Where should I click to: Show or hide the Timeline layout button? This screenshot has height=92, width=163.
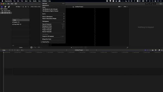point(151,4)
